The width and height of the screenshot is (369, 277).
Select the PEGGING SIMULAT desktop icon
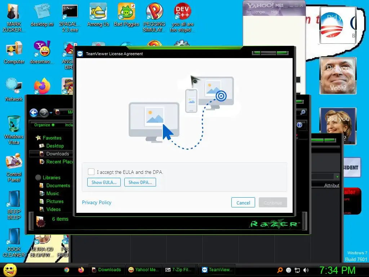[154, 18]
